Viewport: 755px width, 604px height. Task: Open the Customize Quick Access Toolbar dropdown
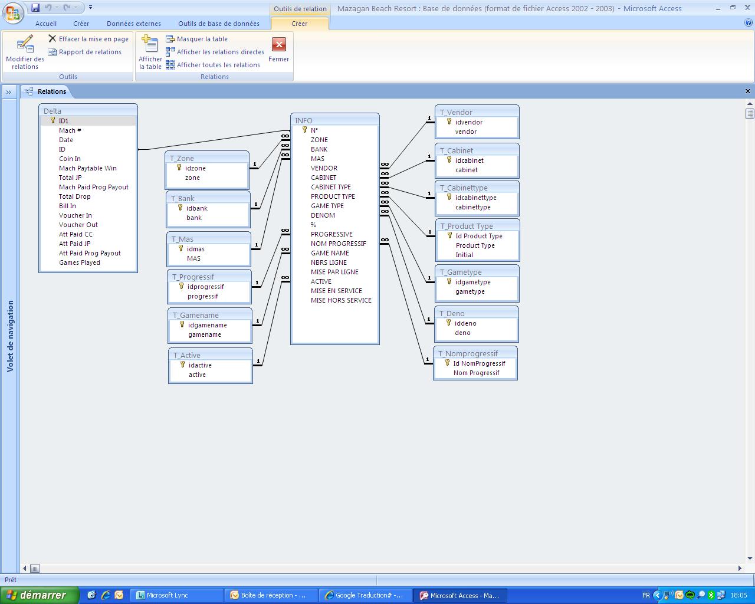pos(90,8)
